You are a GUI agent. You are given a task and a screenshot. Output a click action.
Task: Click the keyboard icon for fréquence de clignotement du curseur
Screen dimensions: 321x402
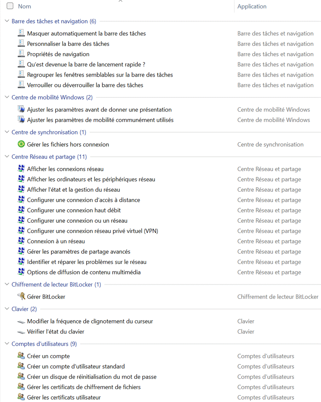point(21,321)
